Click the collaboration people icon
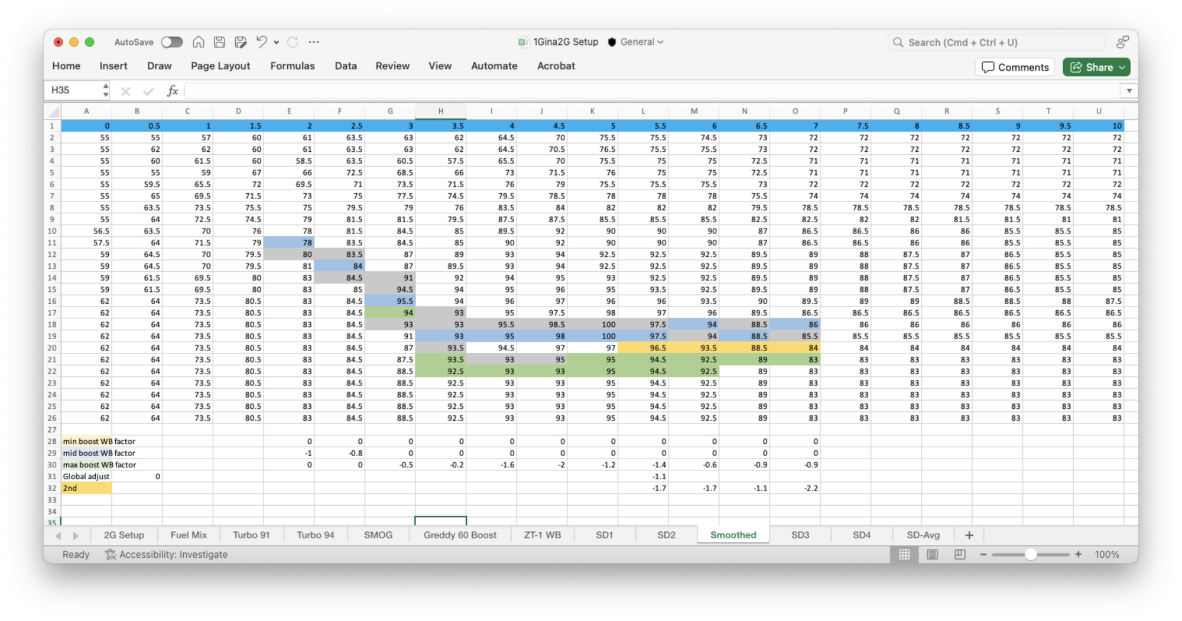 tap(1122, 42)
